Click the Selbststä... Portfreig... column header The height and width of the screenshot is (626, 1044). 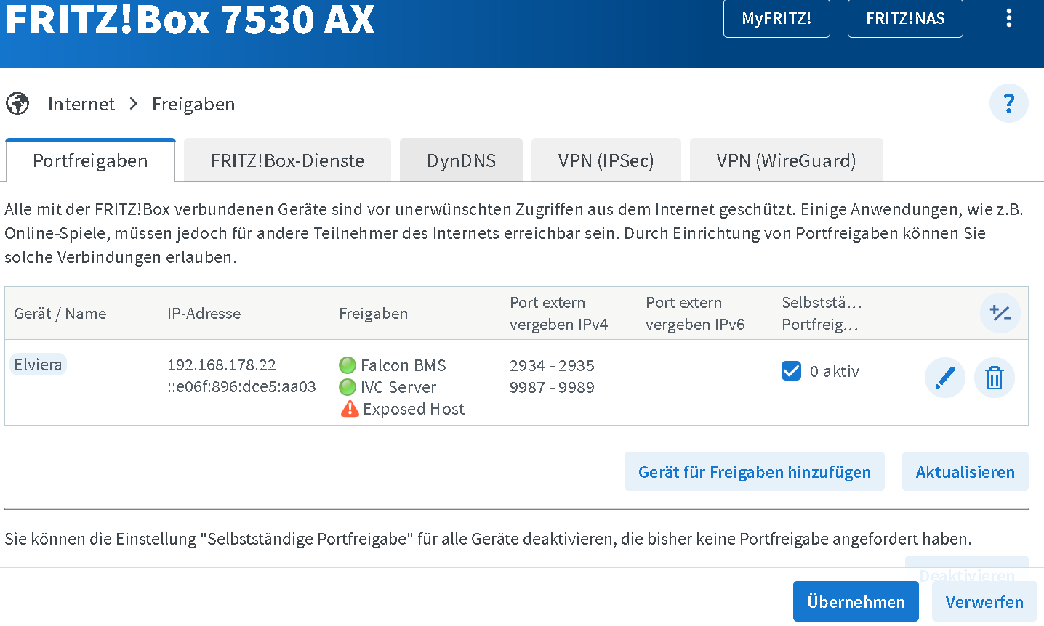822,314
